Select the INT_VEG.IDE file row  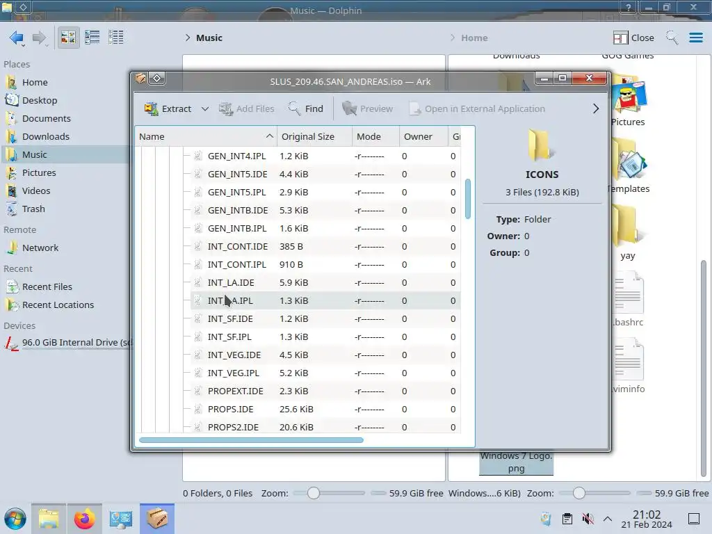coord(325,355)
